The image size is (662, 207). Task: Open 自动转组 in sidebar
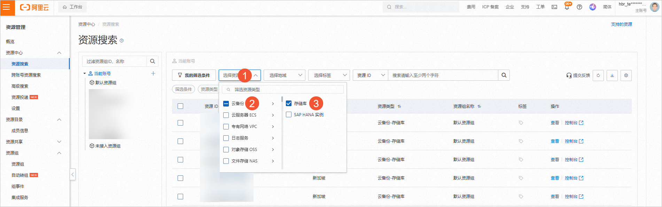point(20,175)
